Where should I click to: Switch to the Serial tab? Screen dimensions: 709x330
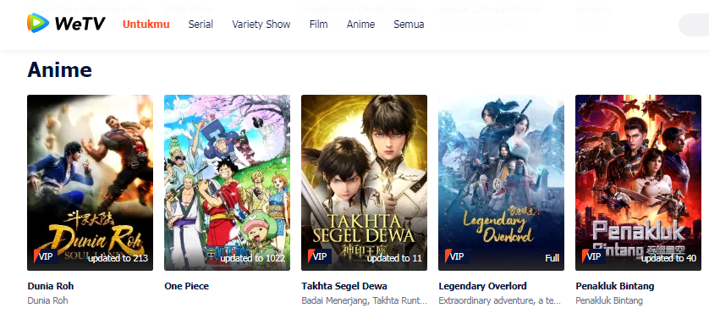tap(201, 25)
